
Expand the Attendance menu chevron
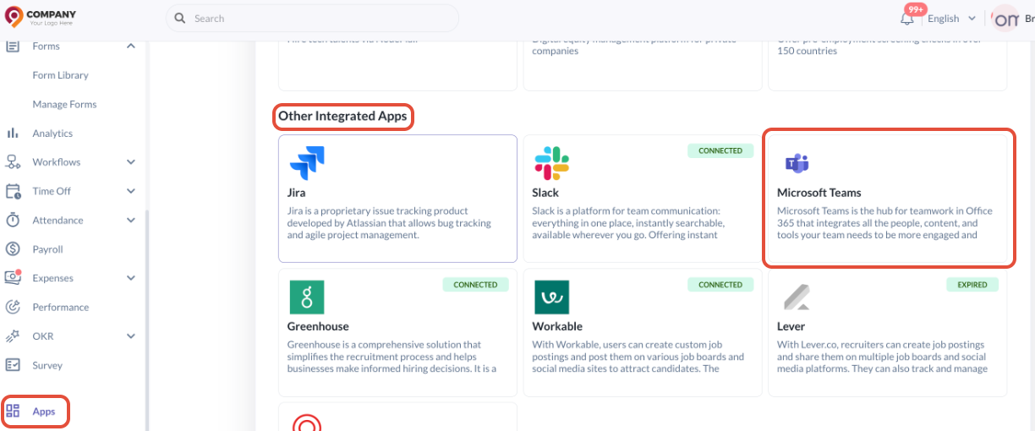(130, 220)
